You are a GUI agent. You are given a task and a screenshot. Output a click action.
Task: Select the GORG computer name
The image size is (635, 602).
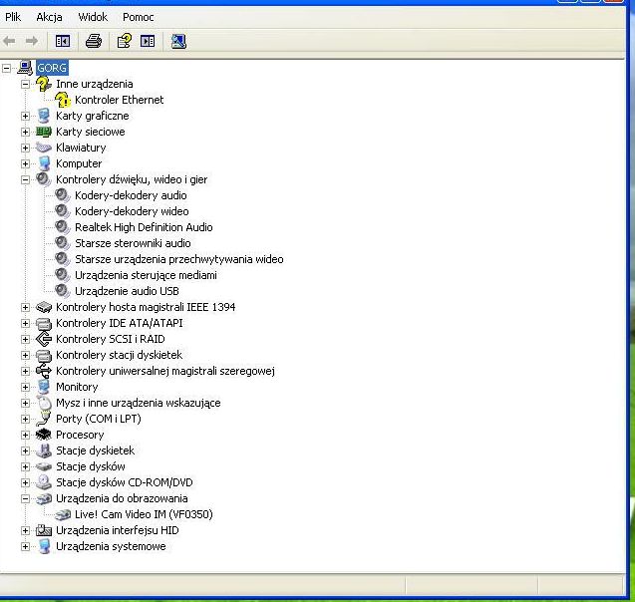point(52,68)
